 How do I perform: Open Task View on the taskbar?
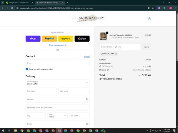pyautogui.click(x=9, y=131)
